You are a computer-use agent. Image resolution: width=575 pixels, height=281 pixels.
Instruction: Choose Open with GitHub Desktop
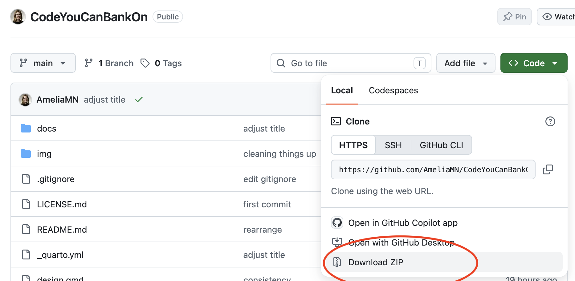tap(444, 242)
